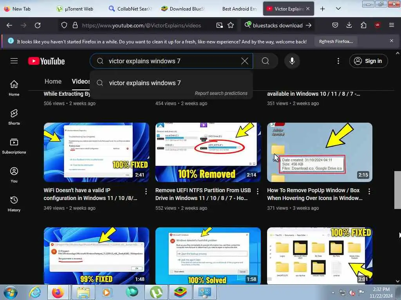This screenshot has height=300, width=401.
Task: Click bluestacks download search box
Action: tap(278, 25)
